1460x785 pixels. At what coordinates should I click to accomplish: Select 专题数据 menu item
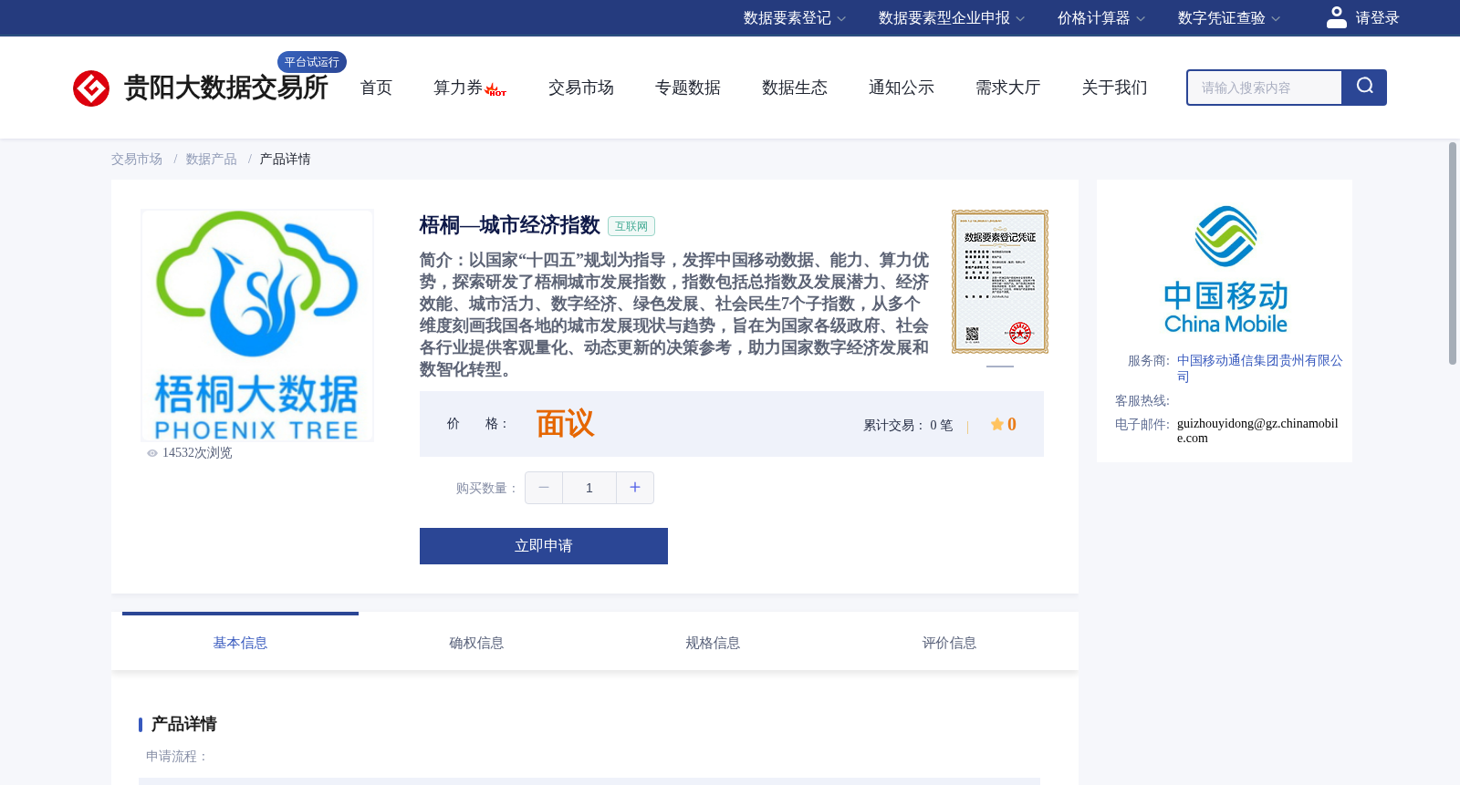(688, 88)
